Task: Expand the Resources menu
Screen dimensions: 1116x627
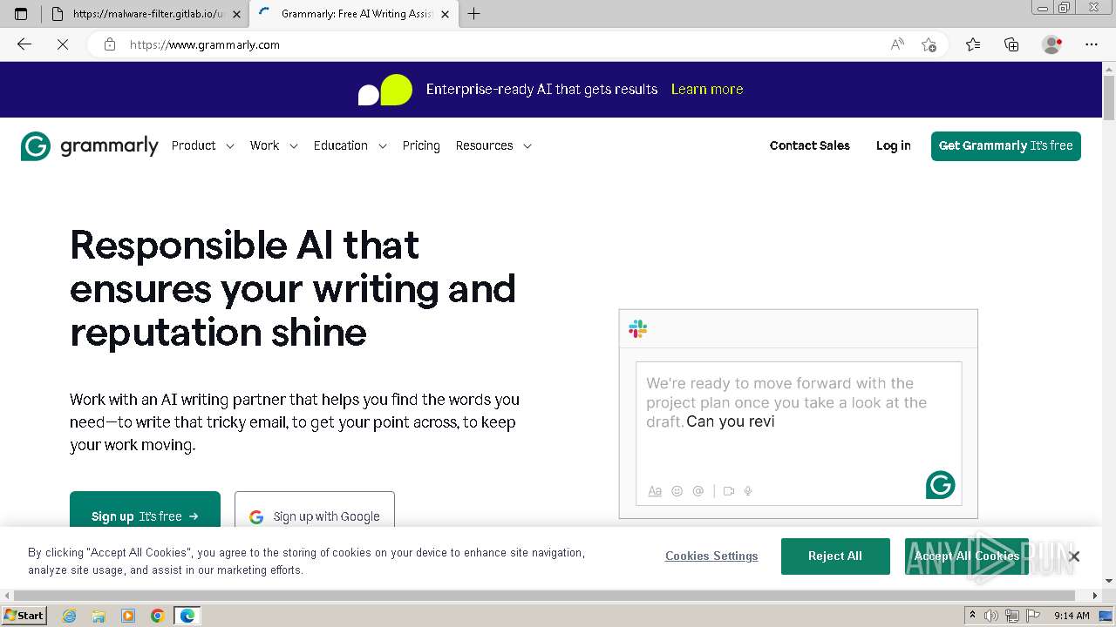Action: (493, 145)
